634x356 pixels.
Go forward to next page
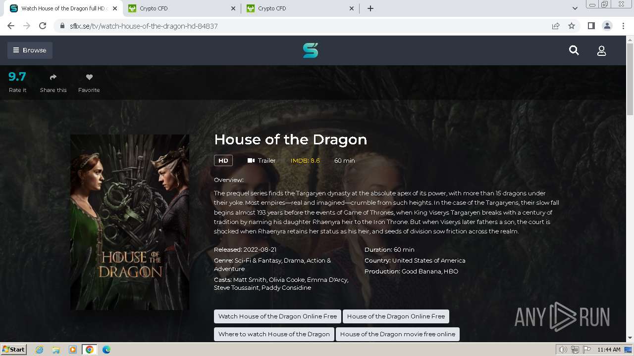(27, 26)
